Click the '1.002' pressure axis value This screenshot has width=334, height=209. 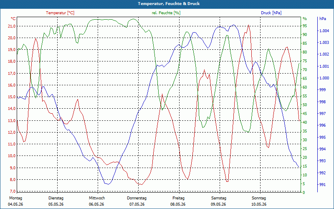click(324, 54)
